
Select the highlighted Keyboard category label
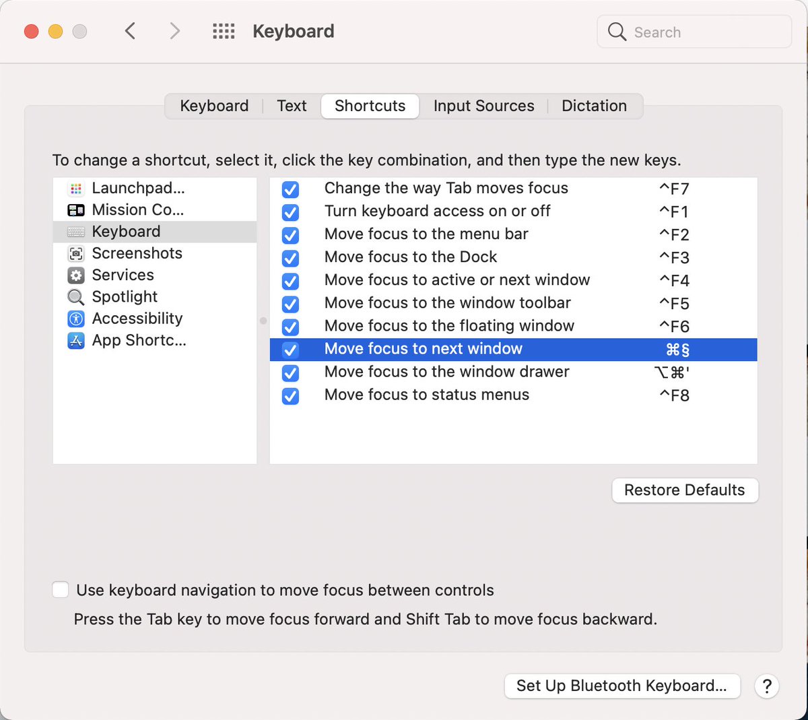(x=126, y=232)
